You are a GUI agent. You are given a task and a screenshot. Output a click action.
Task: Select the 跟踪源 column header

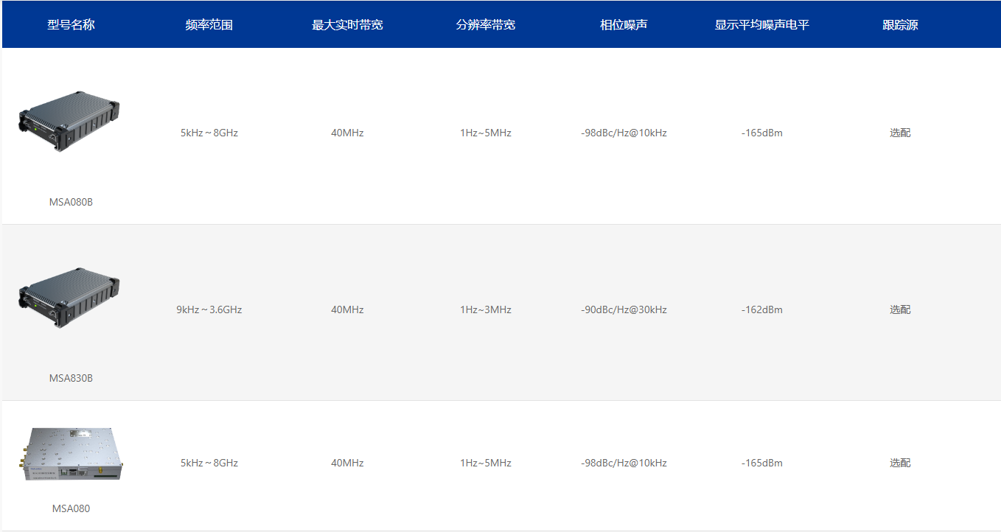pos(899,24)
